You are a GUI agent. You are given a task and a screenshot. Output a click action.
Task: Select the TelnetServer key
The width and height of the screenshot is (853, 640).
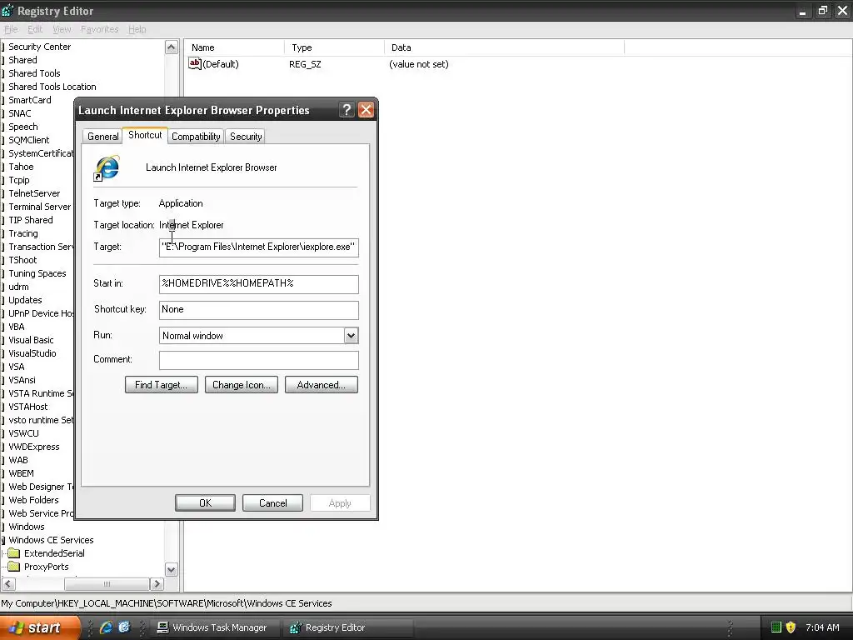click(x=34, y=193)
